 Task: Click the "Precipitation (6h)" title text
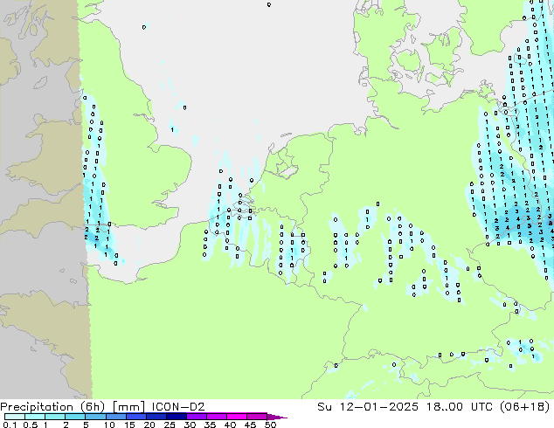[52, 407]
